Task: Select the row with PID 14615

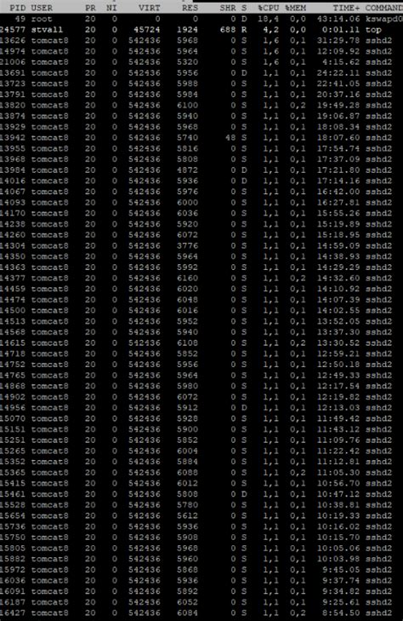Action: pyautogui.click(x=201, y=343)
